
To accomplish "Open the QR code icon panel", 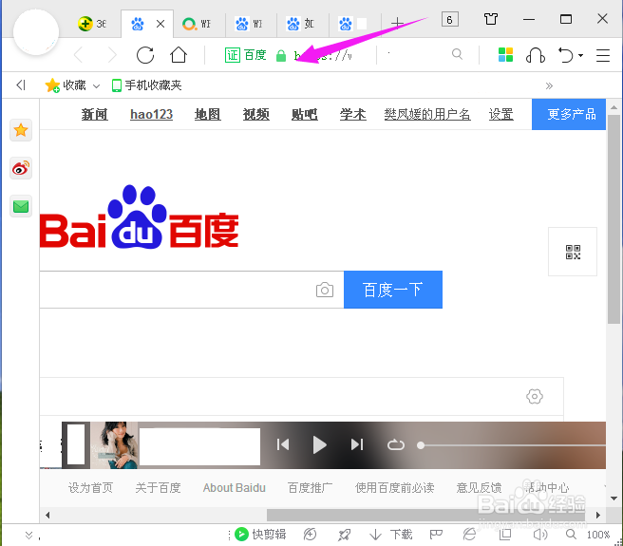I will 573,252.
